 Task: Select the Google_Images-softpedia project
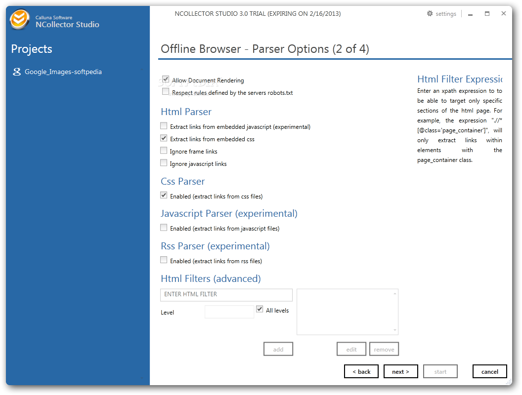click(63, 72)
